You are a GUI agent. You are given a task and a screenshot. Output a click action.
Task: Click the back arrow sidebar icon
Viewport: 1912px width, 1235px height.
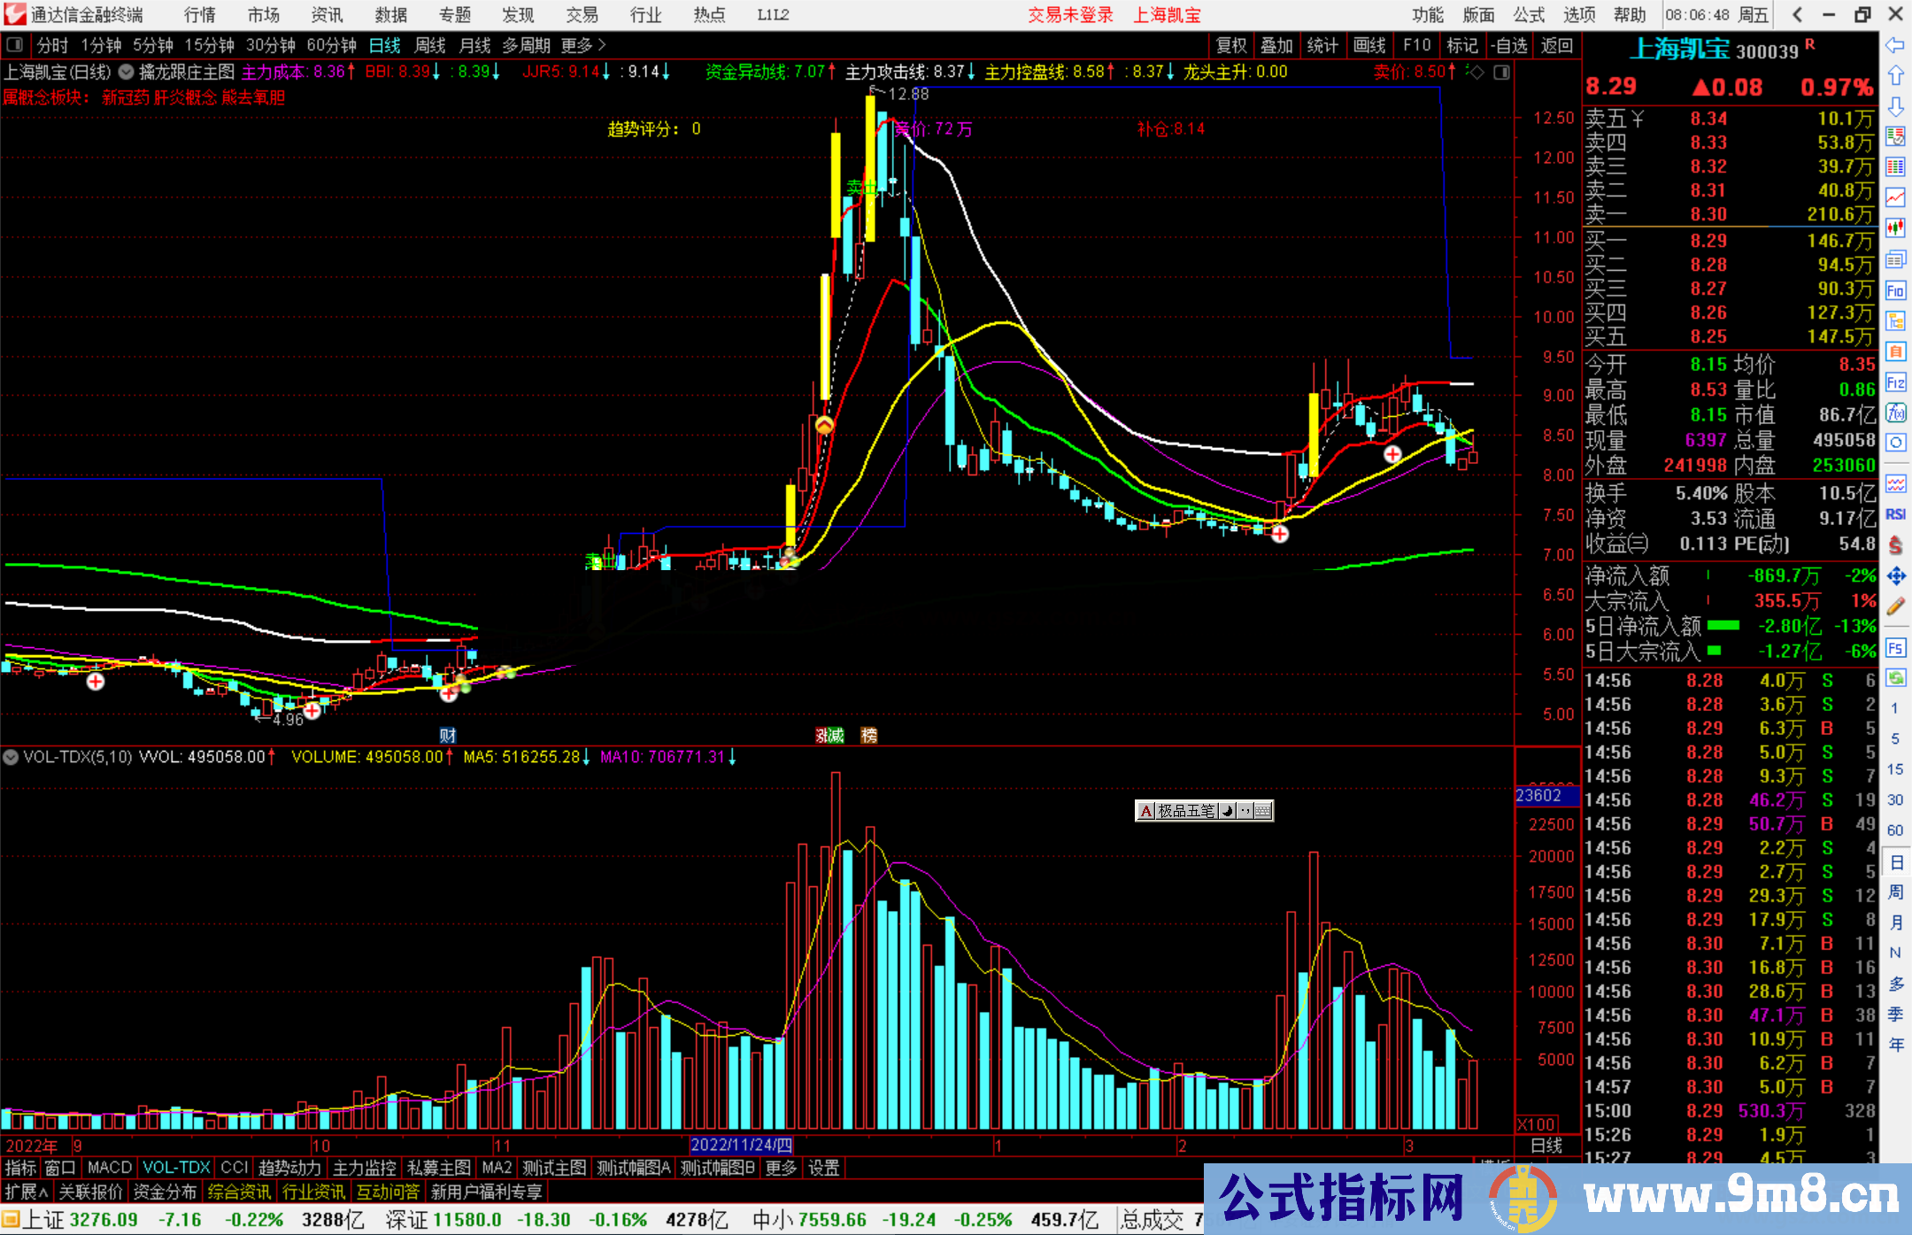point(1895,45)
